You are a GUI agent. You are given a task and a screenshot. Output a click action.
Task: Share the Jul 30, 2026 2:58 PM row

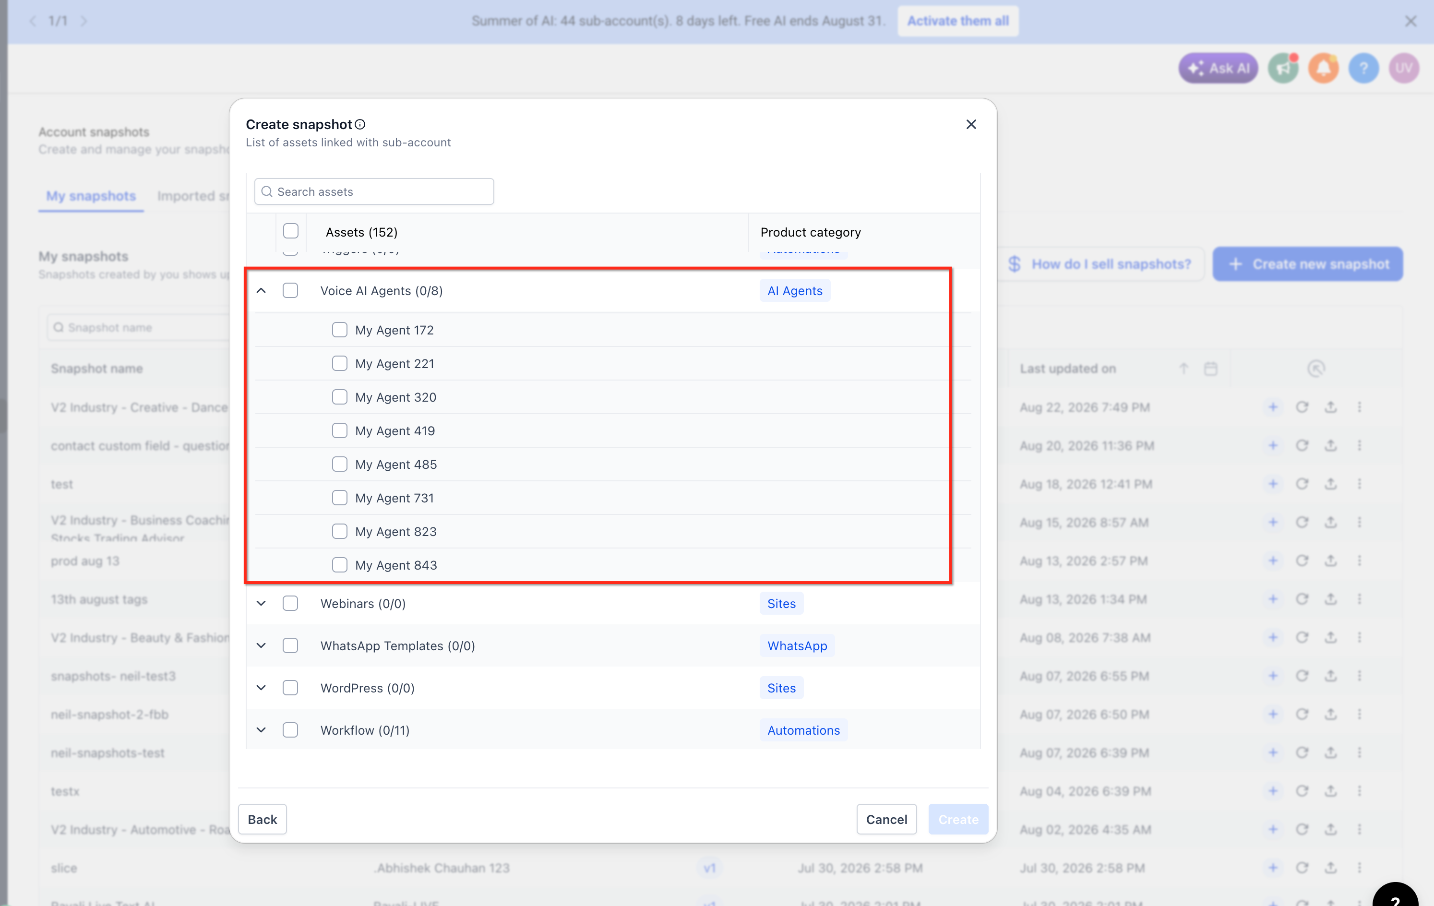[x=1330, y=868]
